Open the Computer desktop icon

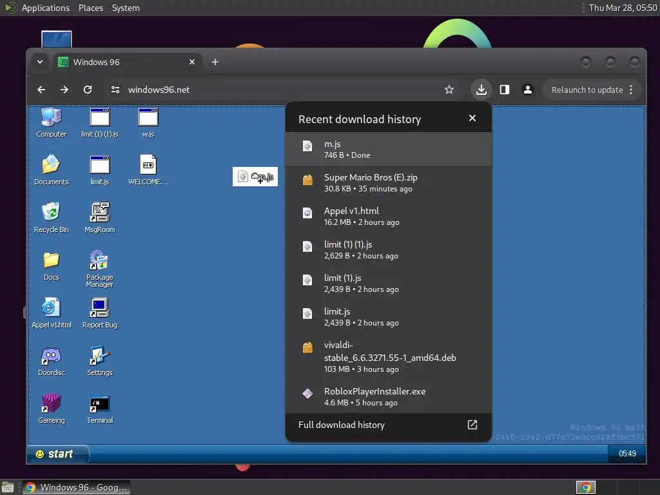click(x=52, y=123)
